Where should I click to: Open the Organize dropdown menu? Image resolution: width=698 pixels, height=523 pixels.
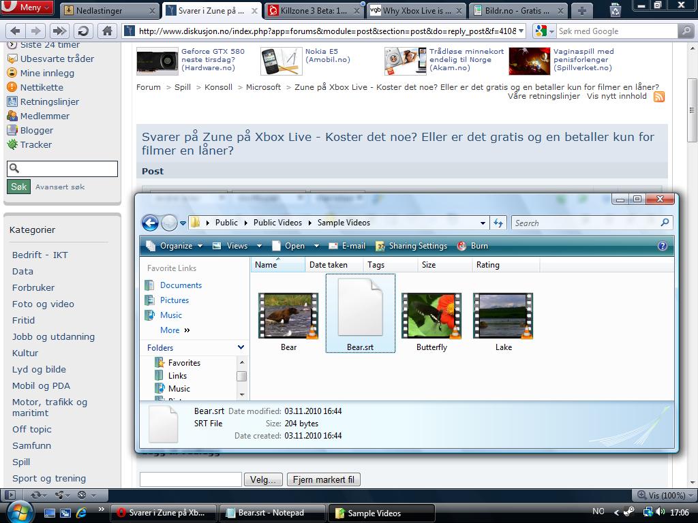[x=174, y=246]
